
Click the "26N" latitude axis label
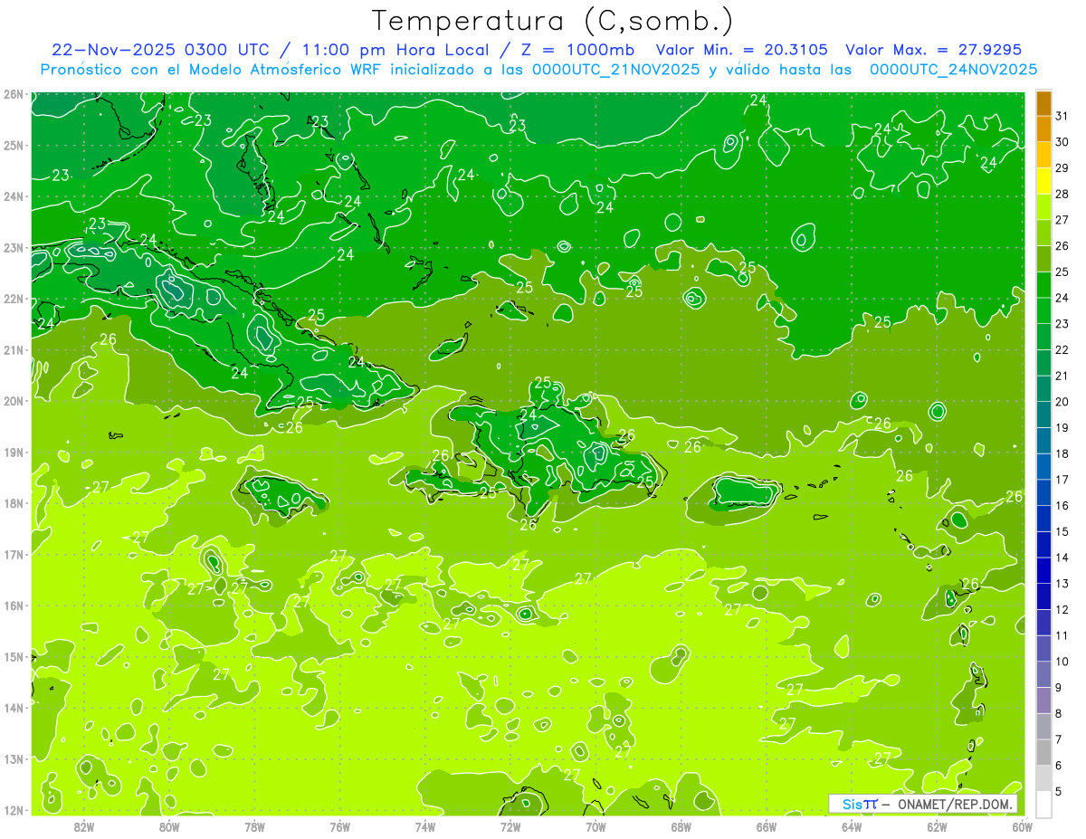tap(14, 94)
